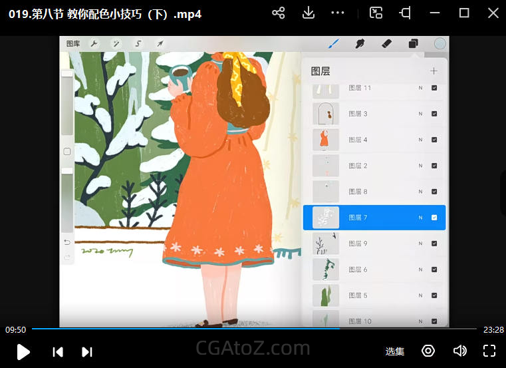This screenshot has height=368, width=506.
Task: Click the share icon in title bar
Action: (279, 13)
